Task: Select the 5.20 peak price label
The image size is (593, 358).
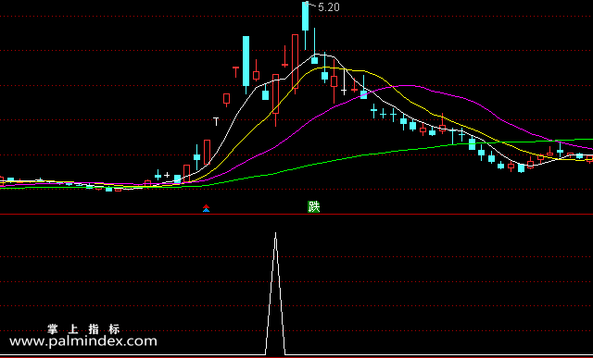Action: pyautogui.click(x=329, y=7)
